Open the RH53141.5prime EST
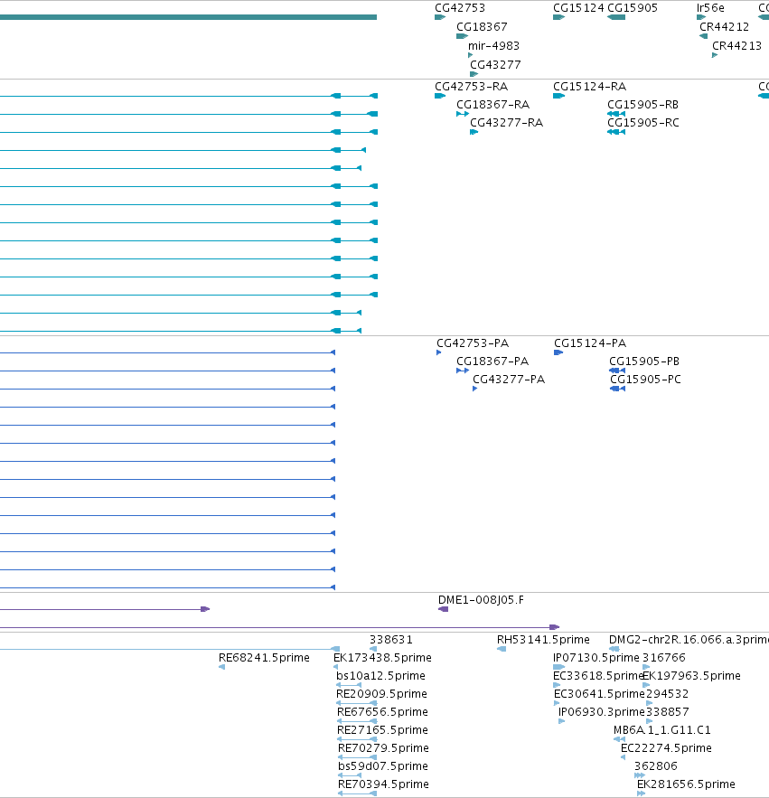The width and height of the screenshot is (769, 798). pyautogui.click(x=543, y=640)
